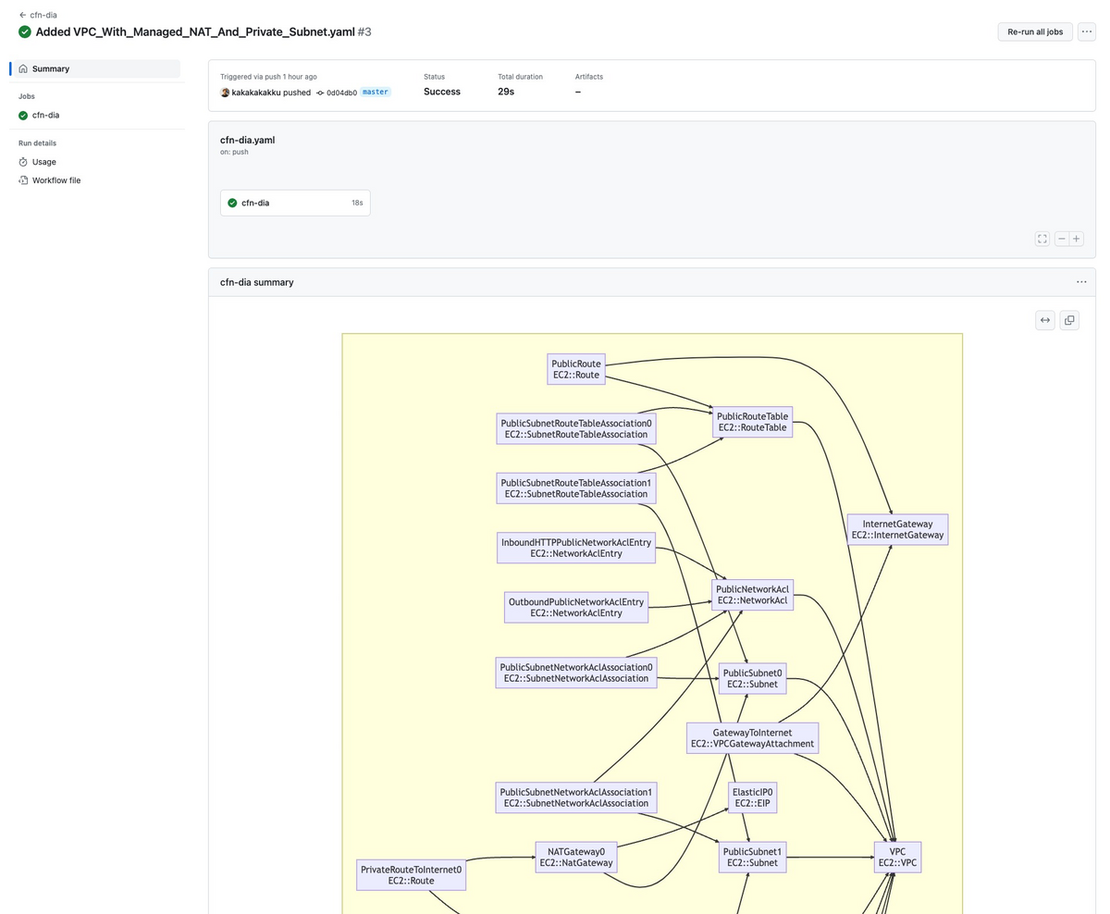
Task: Click the green success check beside the title
Action: (25, 31)
